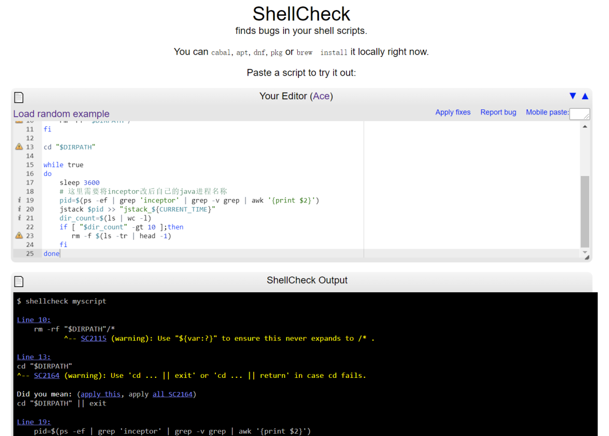Open the Report bug link
609x436 pixels.
[x=498, y=112]
